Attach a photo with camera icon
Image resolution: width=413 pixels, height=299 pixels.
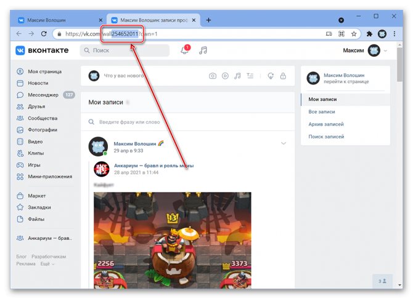[213, 76]
